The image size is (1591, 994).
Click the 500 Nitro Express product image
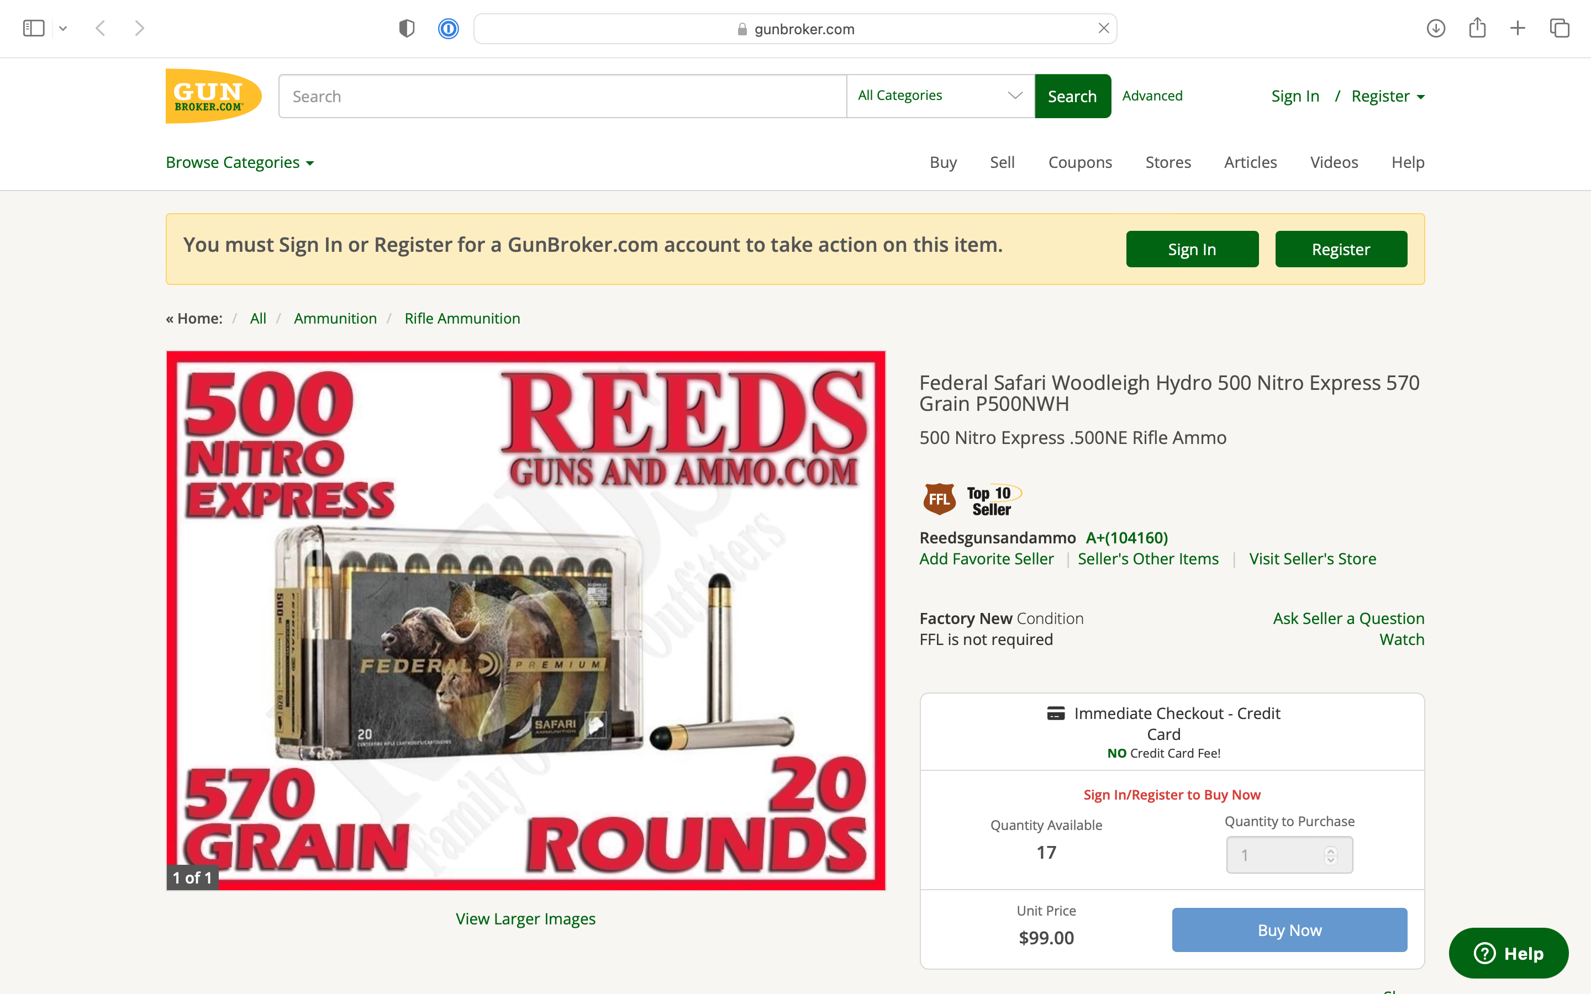(525, 621)
